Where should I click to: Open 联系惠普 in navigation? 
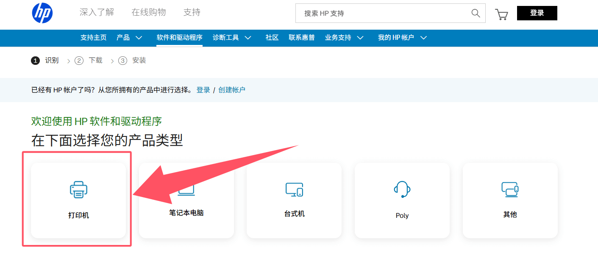pos(302,38)
